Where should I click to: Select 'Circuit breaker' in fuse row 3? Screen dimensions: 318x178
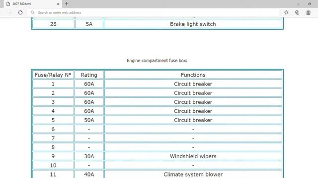click(193, 102)
